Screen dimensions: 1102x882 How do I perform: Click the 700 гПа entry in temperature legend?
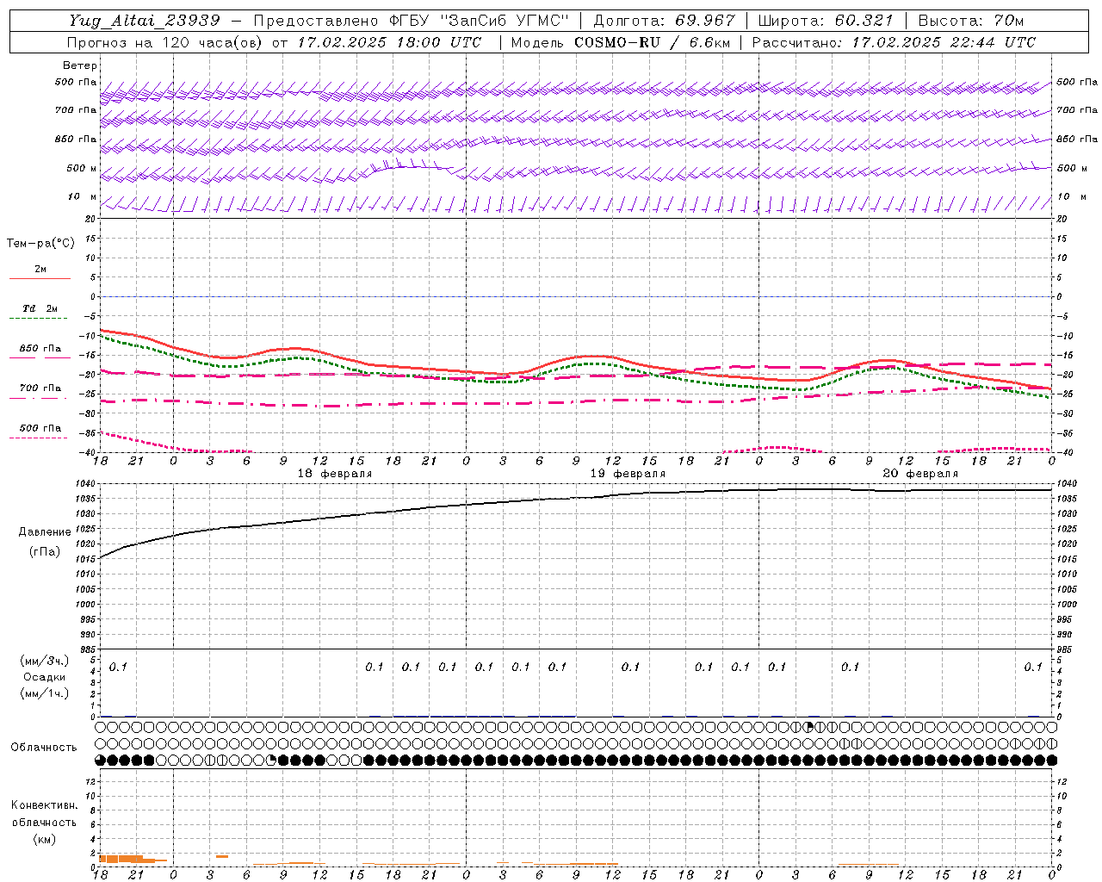pos(40,388)
